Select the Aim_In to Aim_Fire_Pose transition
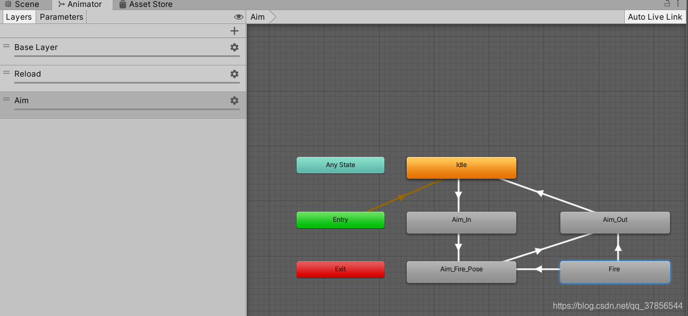Viewport: 688px width, 316px height. [458, 247]
